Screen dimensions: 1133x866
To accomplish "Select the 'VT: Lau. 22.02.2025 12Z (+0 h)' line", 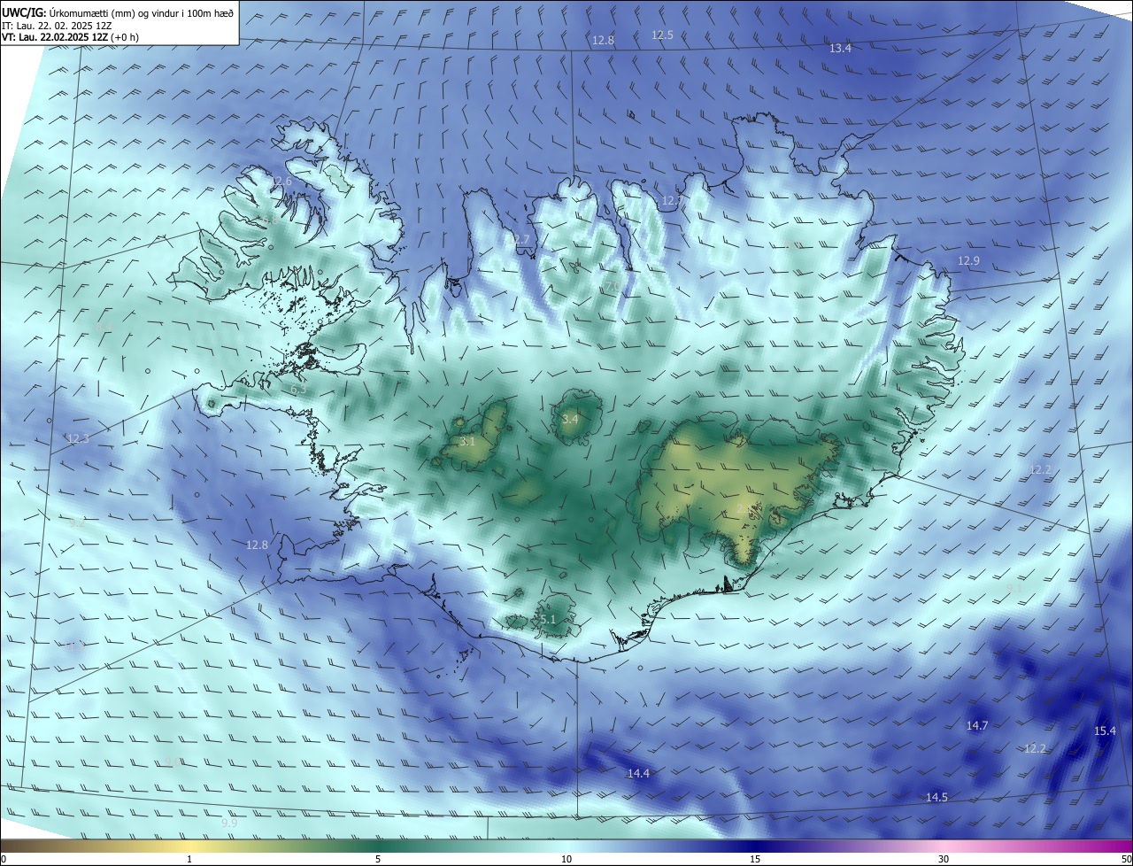I will [x=70, y=37].
